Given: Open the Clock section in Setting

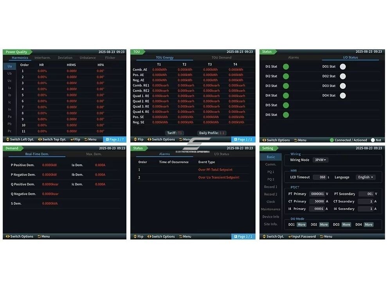Looking at the screenshot, I should pyautogui.click(x=271, y=202).
